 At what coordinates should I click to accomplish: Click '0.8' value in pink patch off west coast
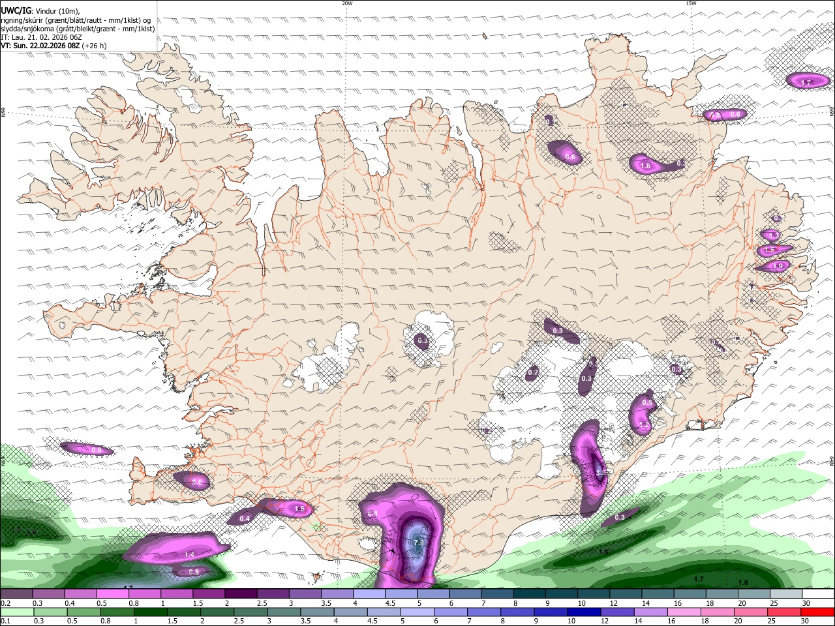point(97,450)
